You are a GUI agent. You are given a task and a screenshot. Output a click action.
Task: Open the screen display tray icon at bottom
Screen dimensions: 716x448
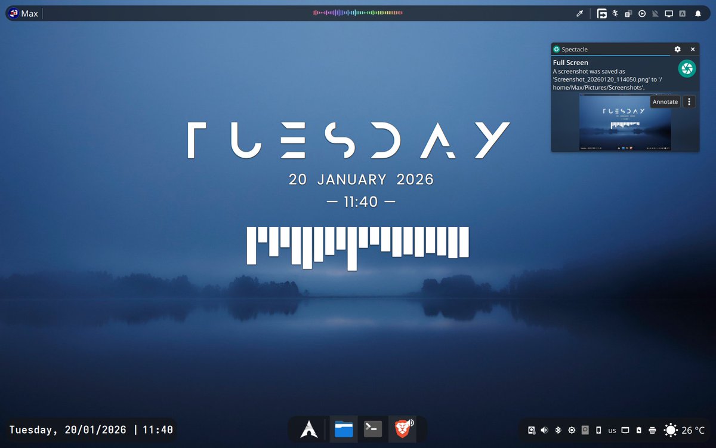(x=625, y=430)
